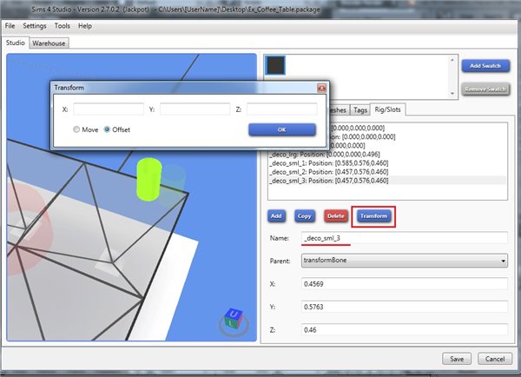Open the Settings menu
The height and width of the screenshot is (377, 521).
click(35, 26)
